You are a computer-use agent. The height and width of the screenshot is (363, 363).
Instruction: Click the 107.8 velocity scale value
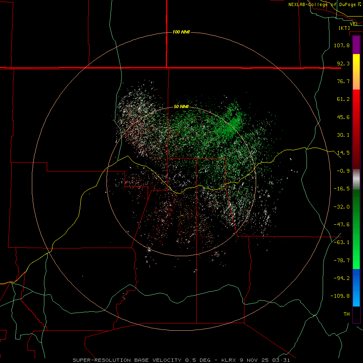point(342,45)
